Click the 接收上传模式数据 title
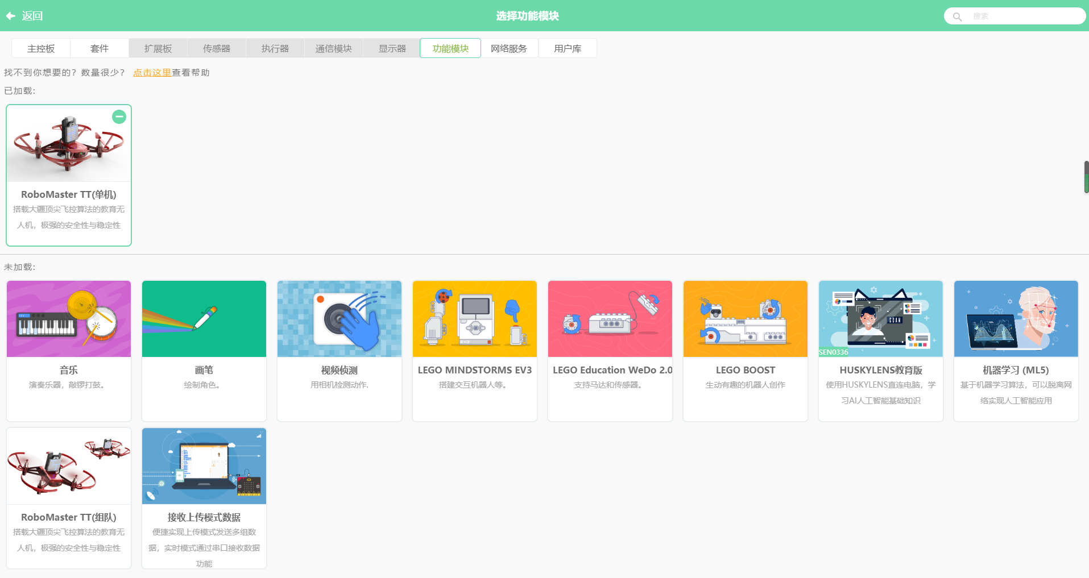 point(204,517)
